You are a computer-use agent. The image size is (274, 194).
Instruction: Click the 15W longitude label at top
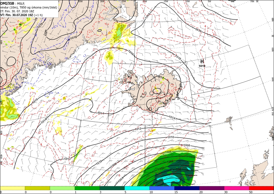click(x=166, y=1)
